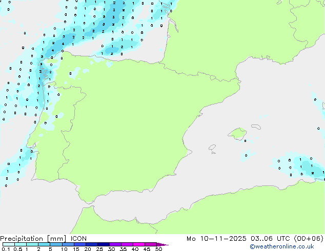Select the 35–40 mm legend color swatch
Screen dimensions: 325x251
point(127,244)
